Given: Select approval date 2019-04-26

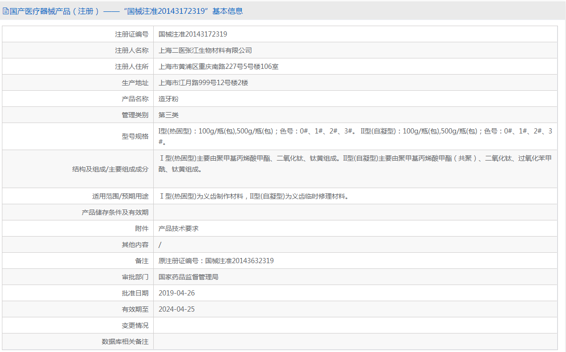Looking at the screenshot, I should [177, 293].
